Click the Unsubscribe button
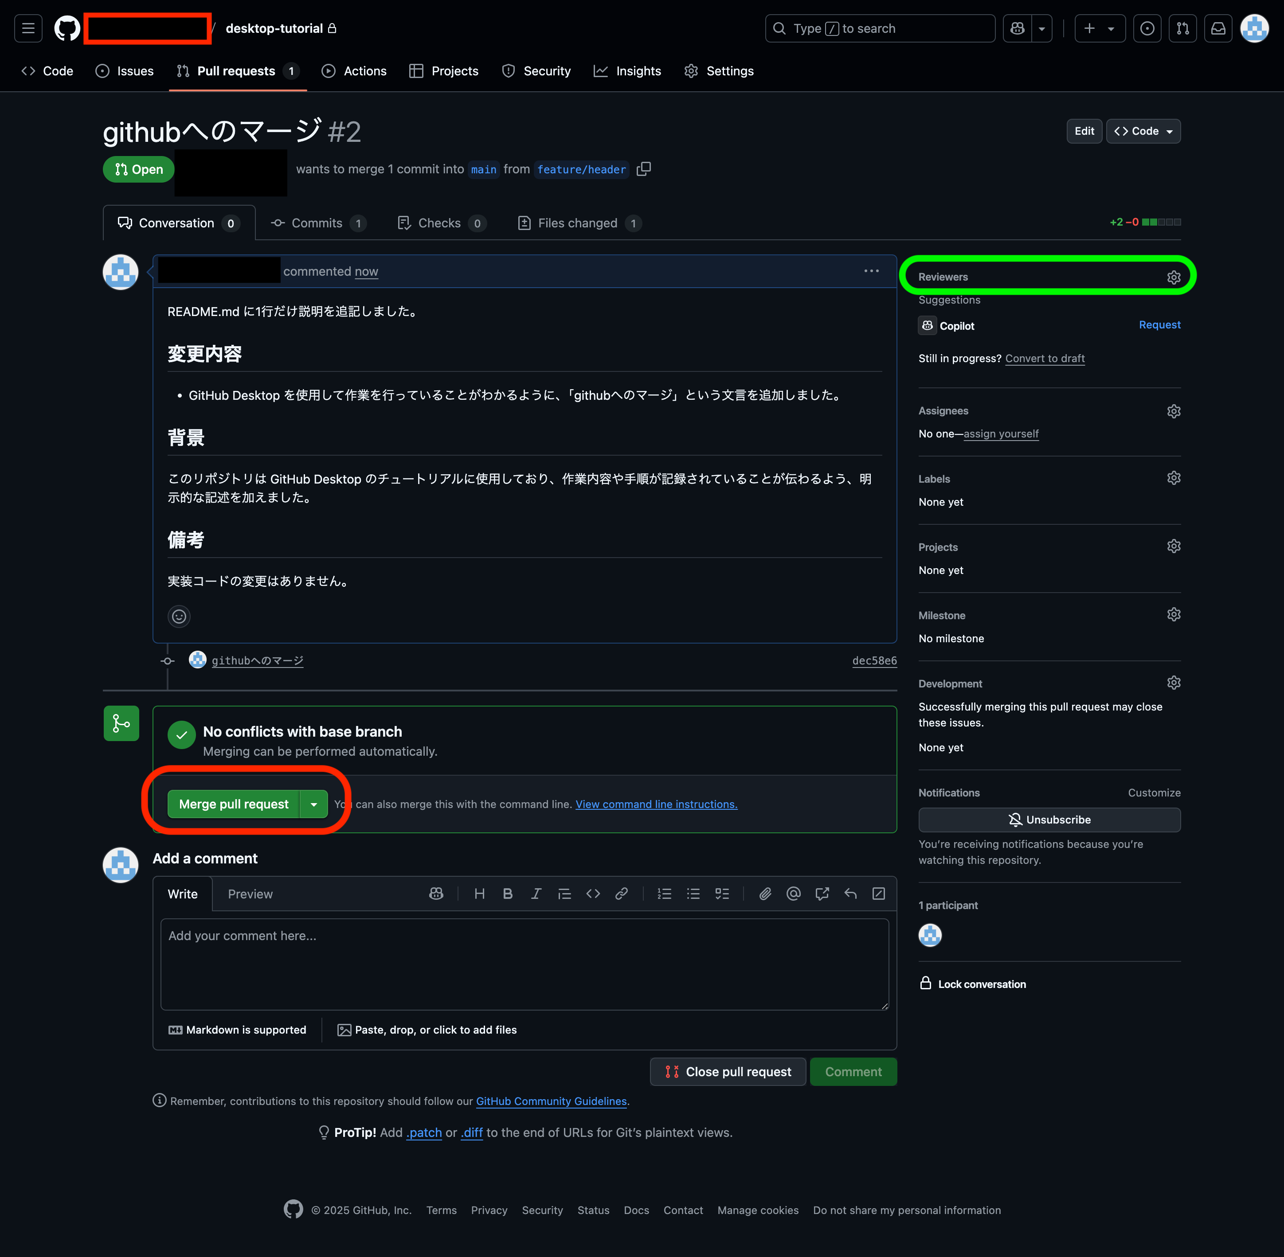 coord(1049,820)
